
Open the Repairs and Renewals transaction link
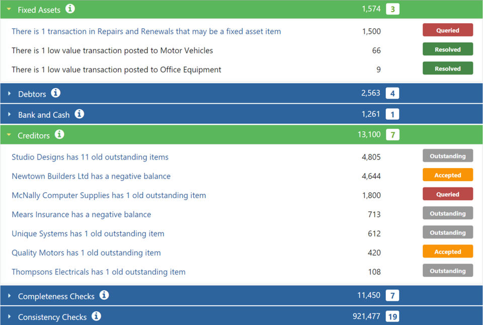click(146, 31)
